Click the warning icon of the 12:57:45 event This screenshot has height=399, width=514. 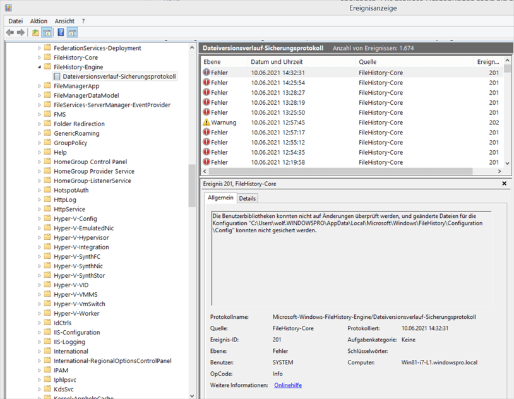206,122
